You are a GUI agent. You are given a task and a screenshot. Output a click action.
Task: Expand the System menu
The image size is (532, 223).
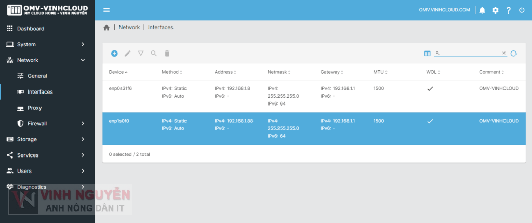coord(47,44)
